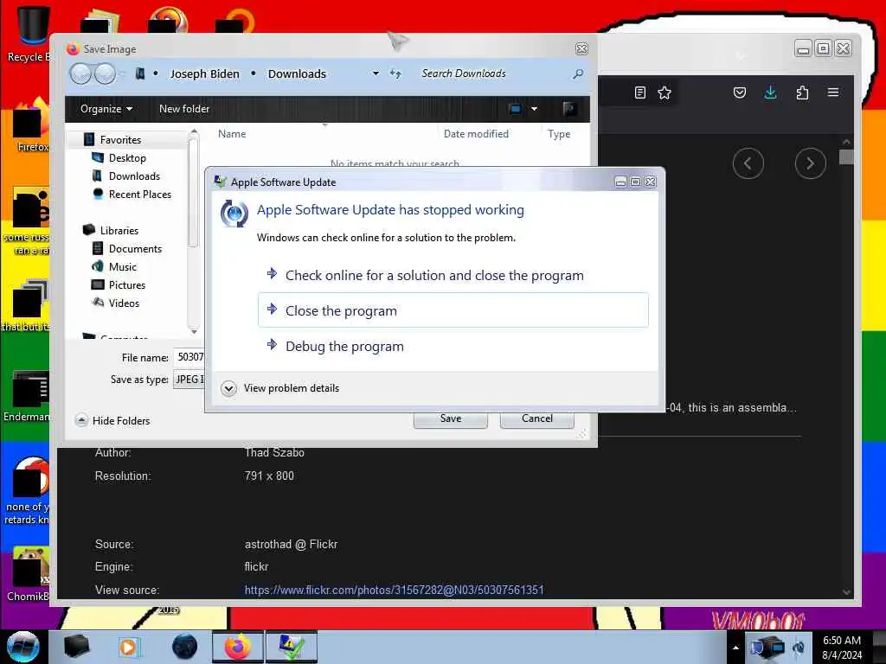The width and height of the screenshot is (886, 664).
Task: Open Enderman desktop icon
Action: 27,396
